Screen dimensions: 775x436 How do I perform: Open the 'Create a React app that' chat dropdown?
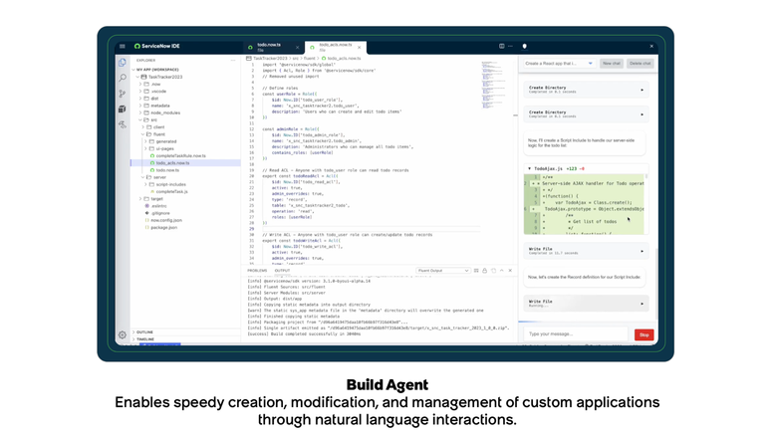[x=559, y=63]
